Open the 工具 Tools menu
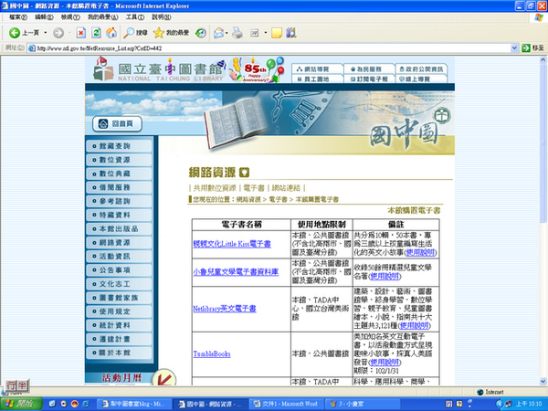The height and width of the screenshot is (411, 548). 135,17
